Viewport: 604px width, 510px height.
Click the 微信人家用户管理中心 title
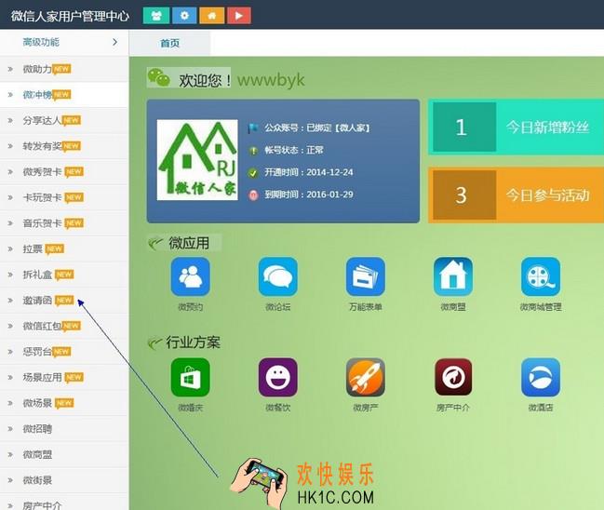[70, 16]
